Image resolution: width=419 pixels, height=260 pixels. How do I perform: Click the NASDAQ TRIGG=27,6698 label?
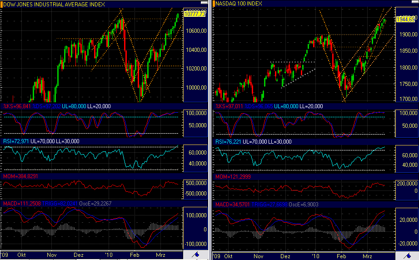[269, 205]
